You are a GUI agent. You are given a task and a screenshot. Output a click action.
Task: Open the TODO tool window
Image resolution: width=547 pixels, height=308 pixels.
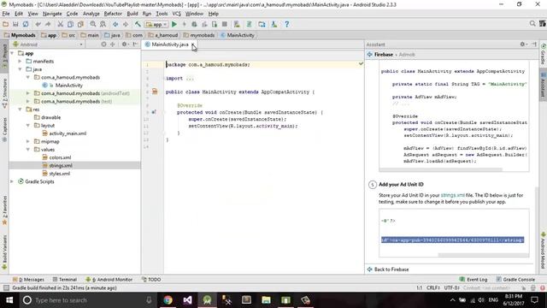151,280
